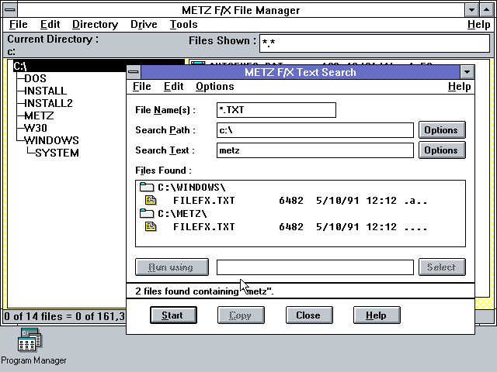Focus the File Name(s) input field
The image size is (497, 372).
coord(276,110)
